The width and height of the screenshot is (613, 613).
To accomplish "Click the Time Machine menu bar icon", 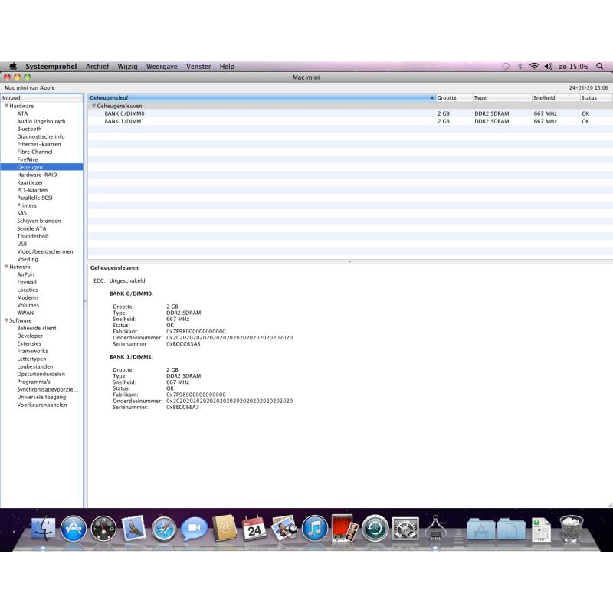I will point(506,66).
